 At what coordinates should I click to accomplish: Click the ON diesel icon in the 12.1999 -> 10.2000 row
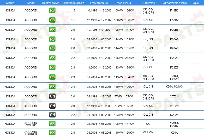point(52,106)
